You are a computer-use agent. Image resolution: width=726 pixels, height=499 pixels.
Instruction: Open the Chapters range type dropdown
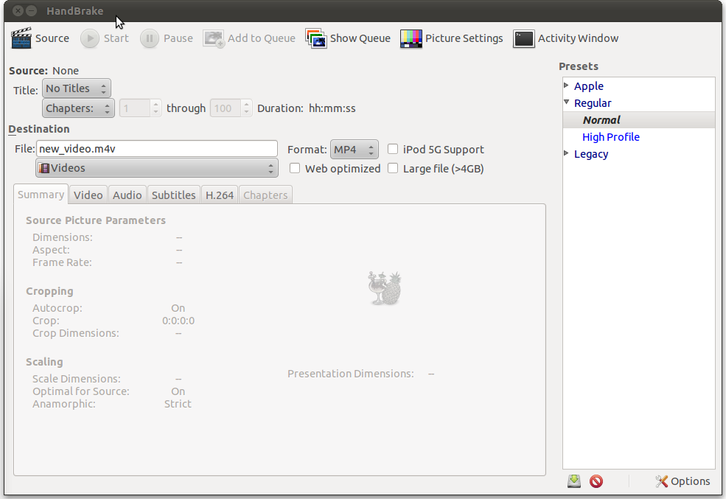78,108
